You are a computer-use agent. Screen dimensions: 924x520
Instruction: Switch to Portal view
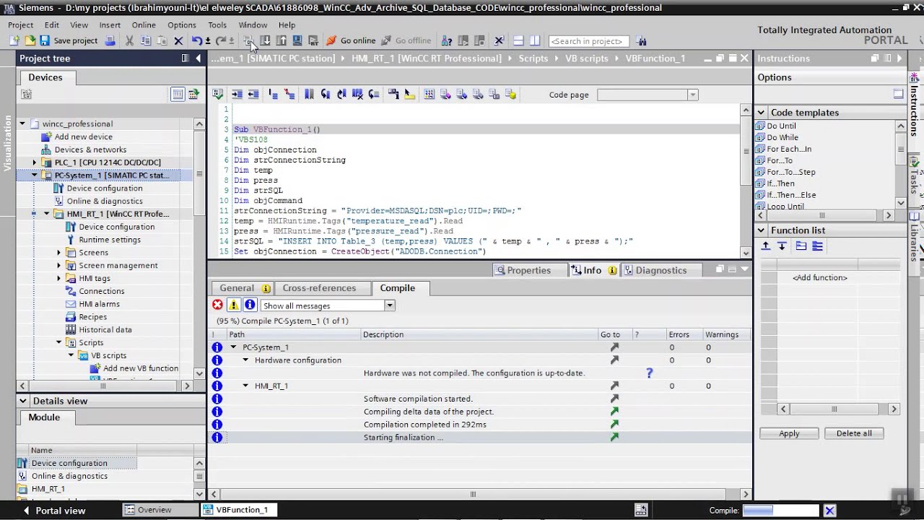point(54,510)
